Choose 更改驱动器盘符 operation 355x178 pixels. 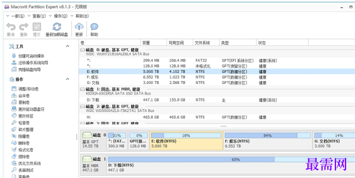click(28, 109)
